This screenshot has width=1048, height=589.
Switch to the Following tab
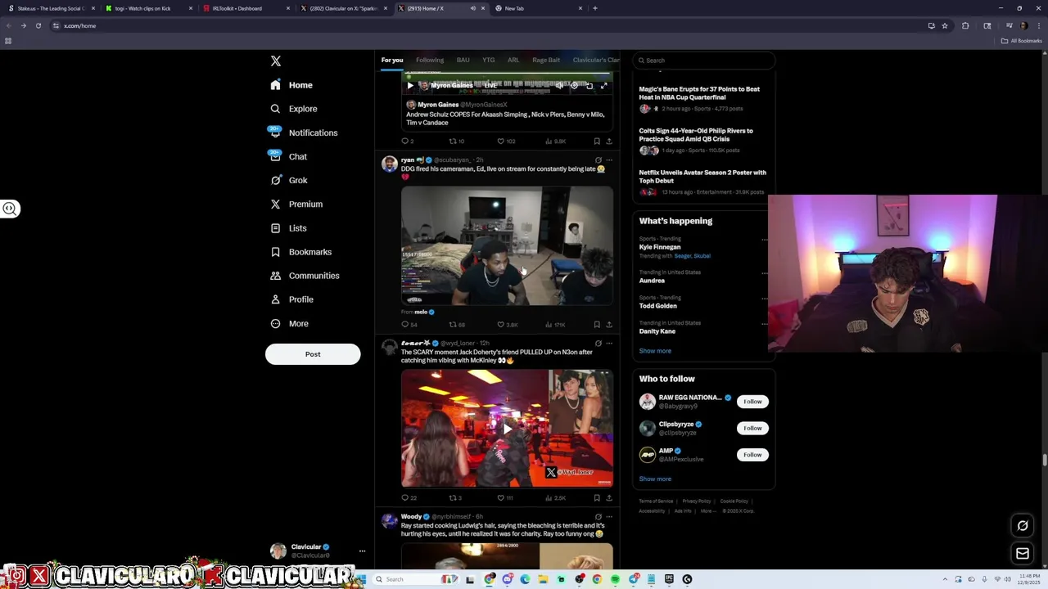[430, 60]
